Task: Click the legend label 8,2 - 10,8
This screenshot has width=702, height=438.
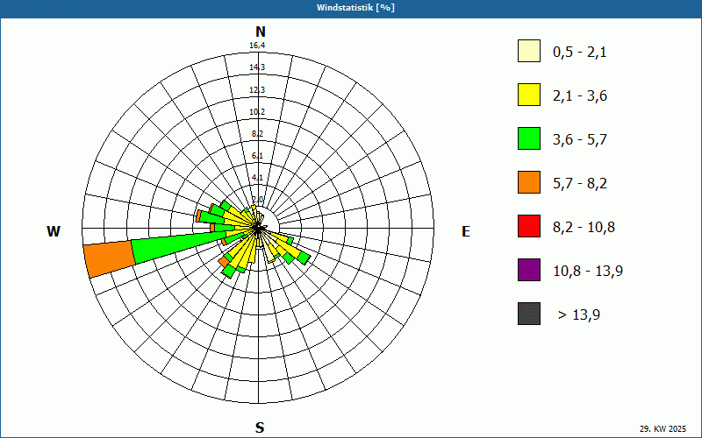Action: pos(584,228)
